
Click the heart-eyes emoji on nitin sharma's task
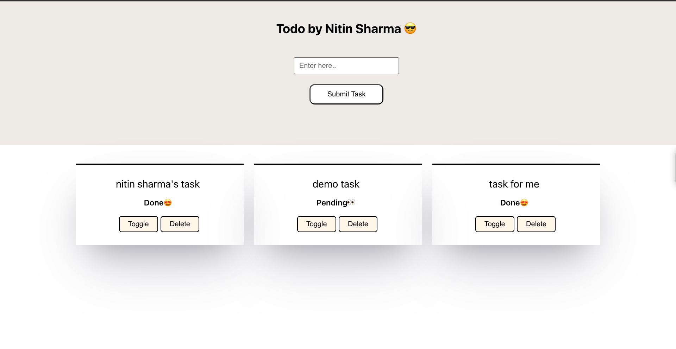coord(168,203)
